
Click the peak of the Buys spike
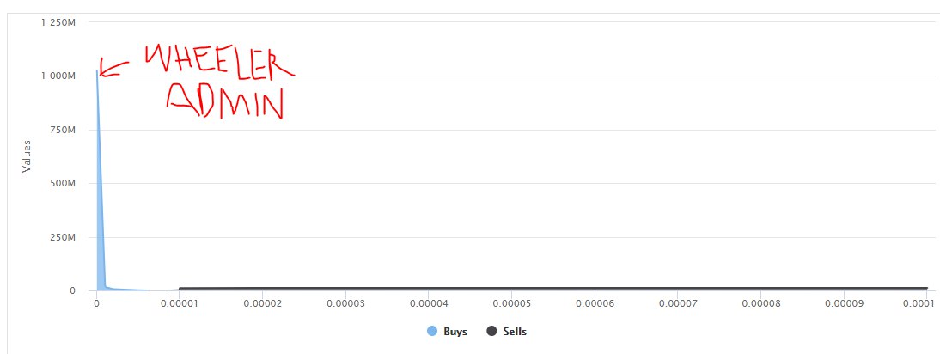coord(97,70)
